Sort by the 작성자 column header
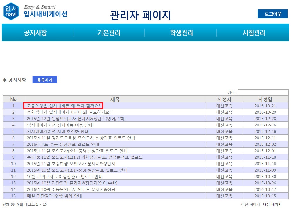 click(x=224, y=99)
